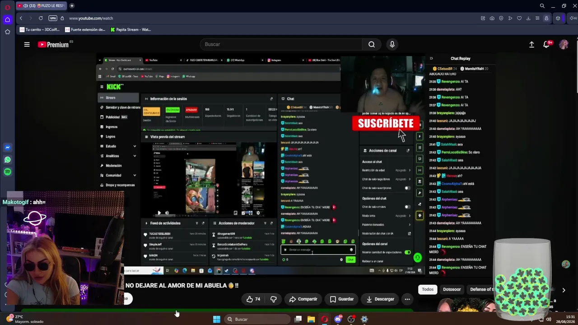
Task: Open the Fuerte extensión de bookmark
Action: pos(85,30)
